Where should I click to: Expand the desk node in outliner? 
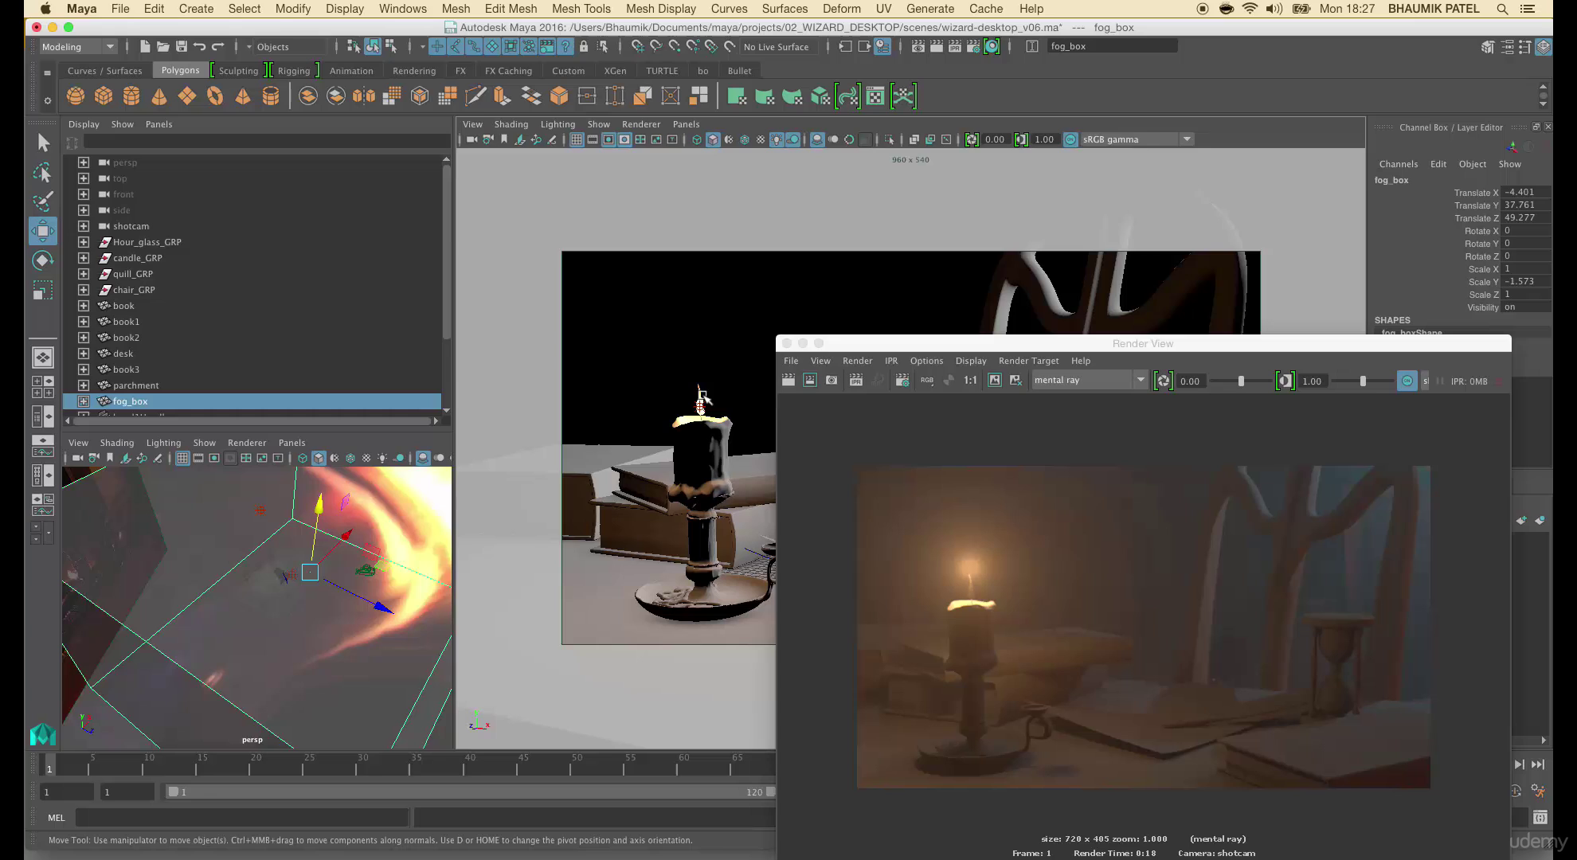(84, 354)
